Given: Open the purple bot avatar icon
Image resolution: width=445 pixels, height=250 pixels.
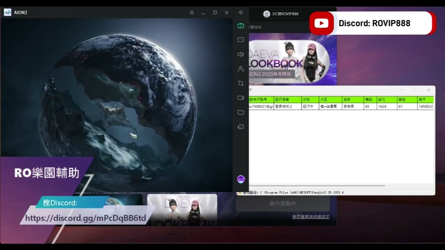Looking at the screenshot, I should (241, 179).
